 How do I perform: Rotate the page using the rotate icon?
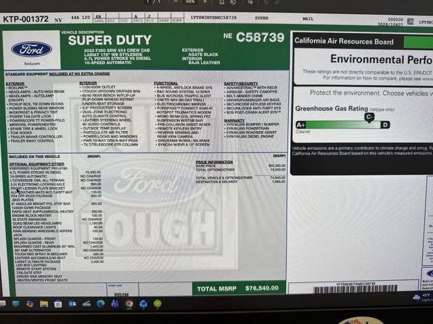point(233,2)
